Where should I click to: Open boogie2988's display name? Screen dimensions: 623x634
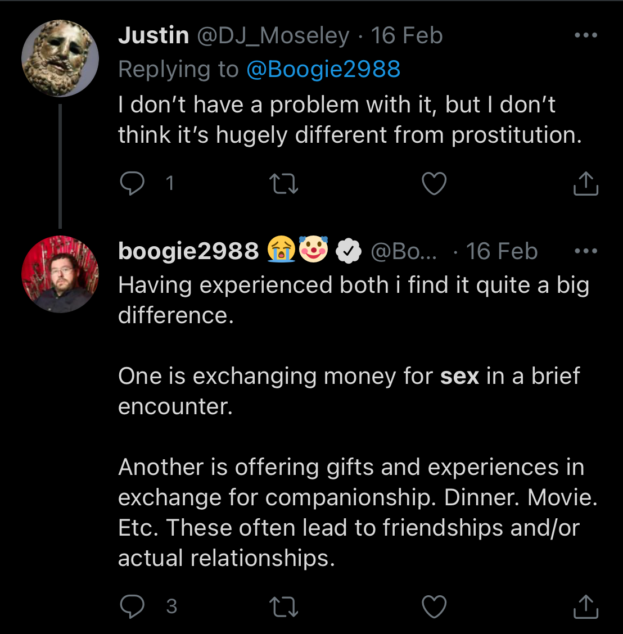click(x=188, y=251)
